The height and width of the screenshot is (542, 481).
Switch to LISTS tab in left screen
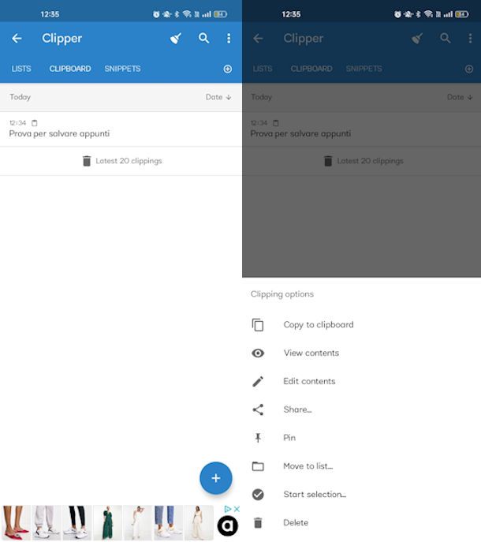[21, 69]
